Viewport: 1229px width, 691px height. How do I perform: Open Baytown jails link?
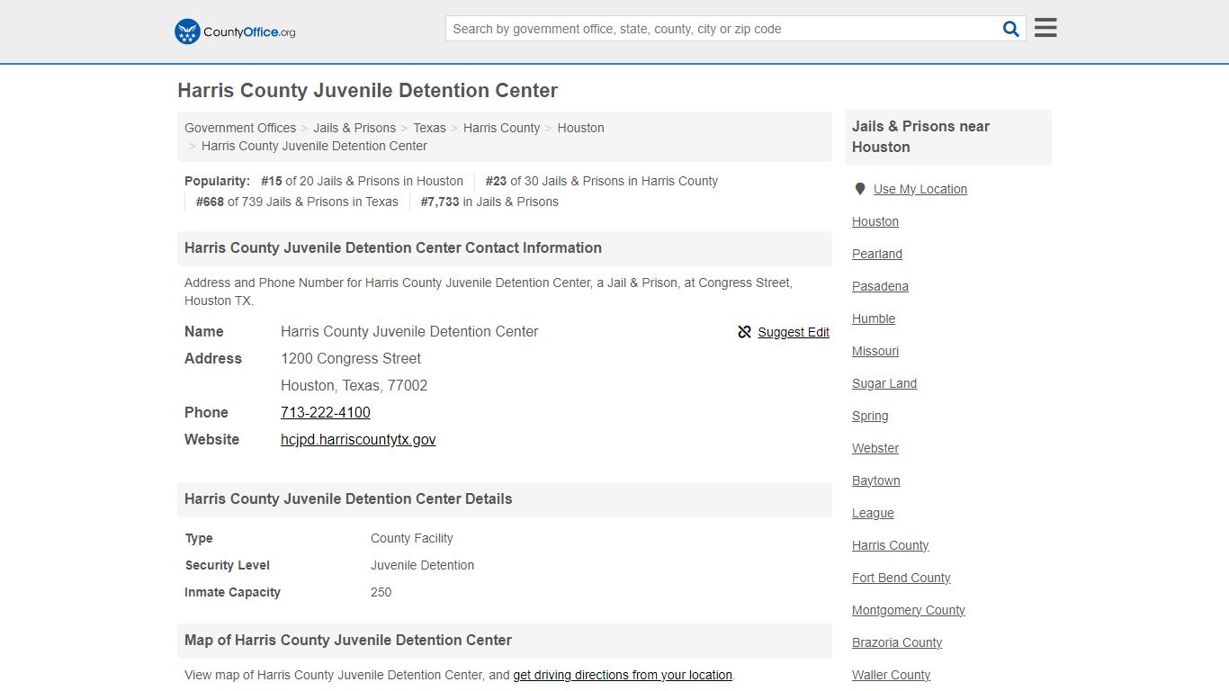point(876,480)
